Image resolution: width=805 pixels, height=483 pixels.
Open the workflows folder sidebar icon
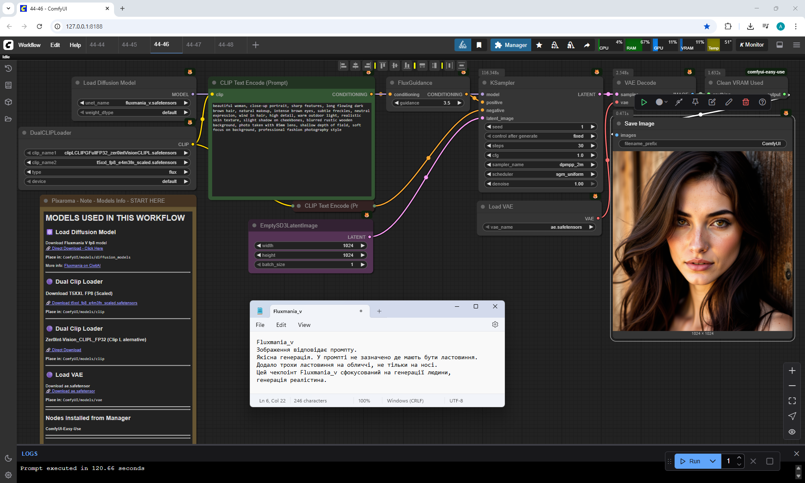pyautogui.click(x=8, y=119)
